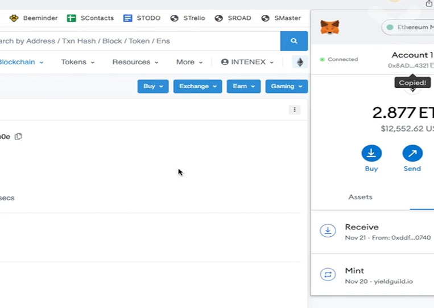434x308 pixels.
Task: Open the Beeminder bookmark
Action: point(34,18)
